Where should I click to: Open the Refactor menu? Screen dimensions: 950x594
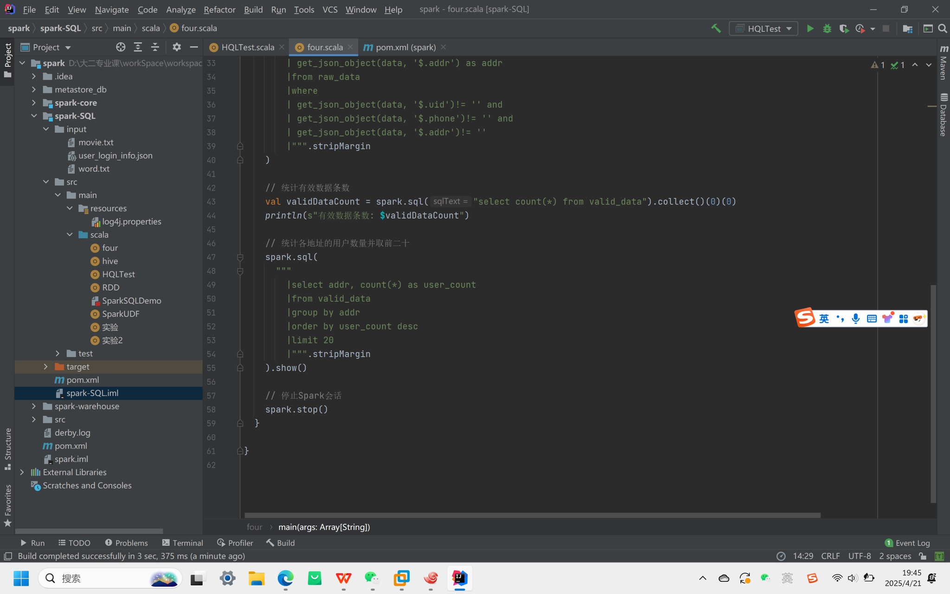219,9
